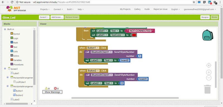Screen dimensions: 223x107
Task: Open the Help menu
Action: tap(81, 9)
